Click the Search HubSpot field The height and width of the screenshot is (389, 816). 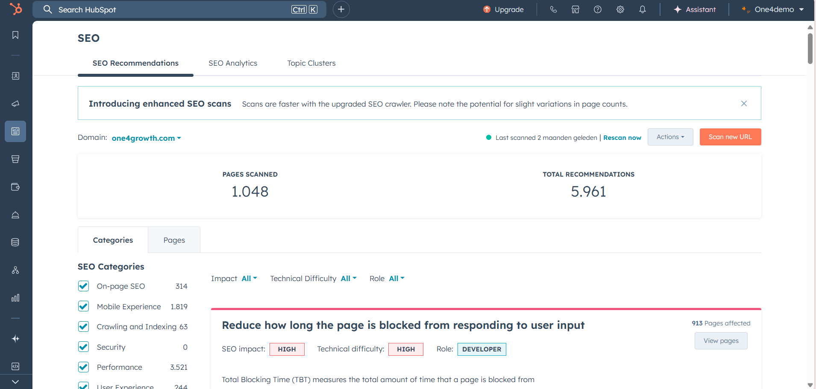(x=171, y=9)
